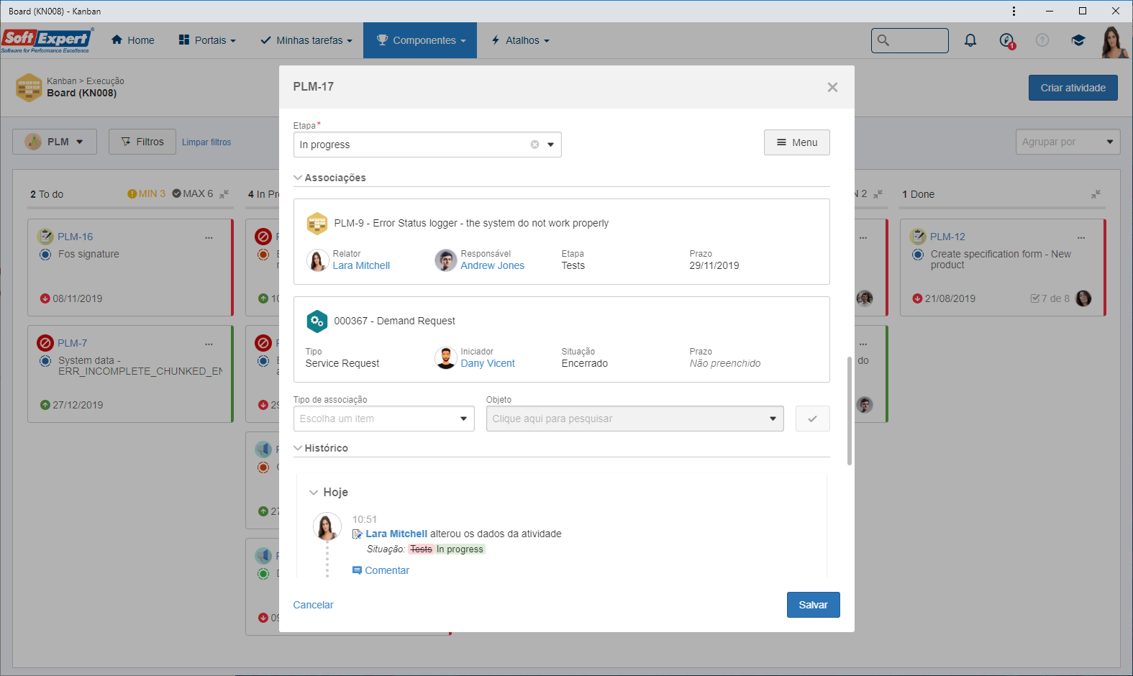
Task: Collapse the Hoje history group
Action: (x=314, y=493)
